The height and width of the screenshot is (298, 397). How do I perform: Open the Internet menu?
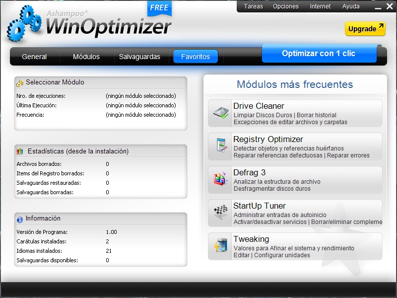tap(320, 6)
